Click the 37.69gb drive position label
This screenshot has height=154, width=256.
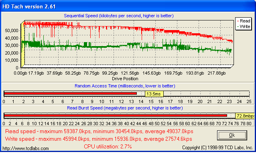tap(55, 73)
